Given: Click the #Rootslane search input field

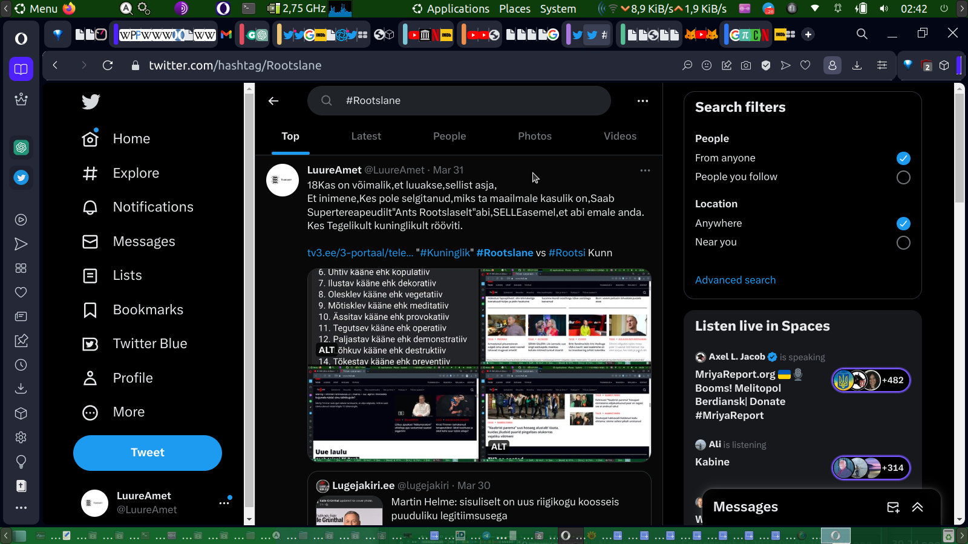Looking at the screenshot, I should [x=460, y=101].
